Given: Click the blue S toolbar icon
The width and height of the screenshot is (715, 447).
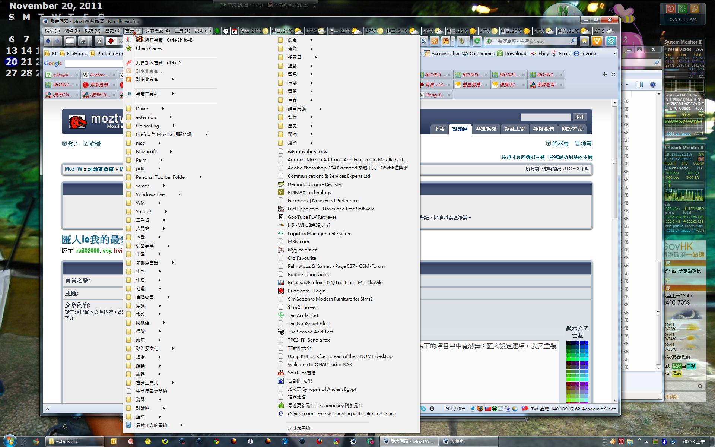Looking at the screenshot, I should point(424,41).
